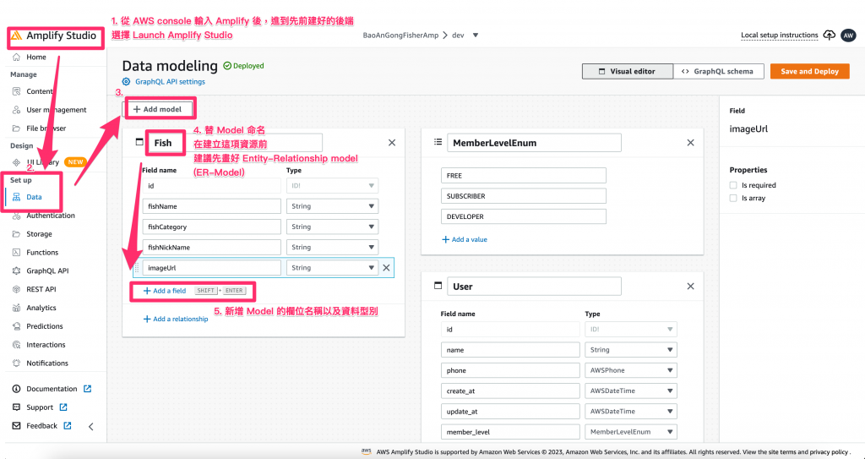Click the MemberLevelEnum name field
The width and height of the screenshot is (865, 459).
[x=534, y=143]
